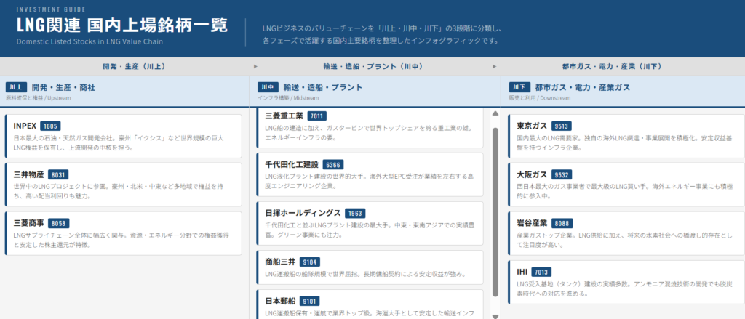Click the scroll down arrow in the midstream column
The width and height of the screenshot is (745, 319).
(495, 316)
